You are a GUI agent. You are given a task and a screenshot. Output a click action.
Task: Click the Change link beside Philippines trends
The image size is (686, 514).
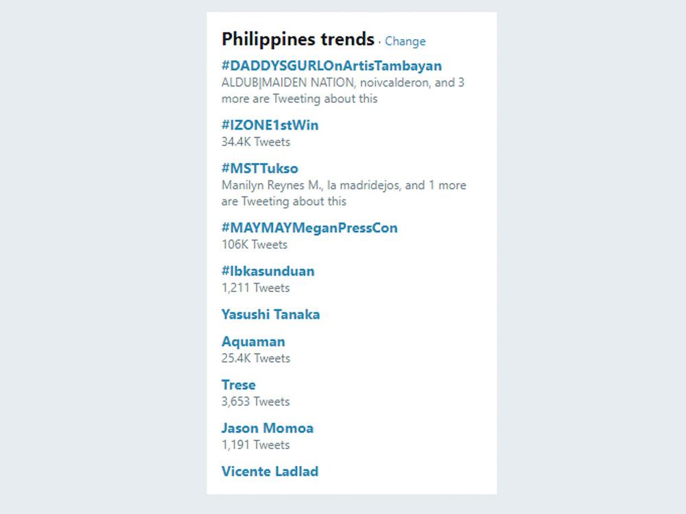[405, 41]
